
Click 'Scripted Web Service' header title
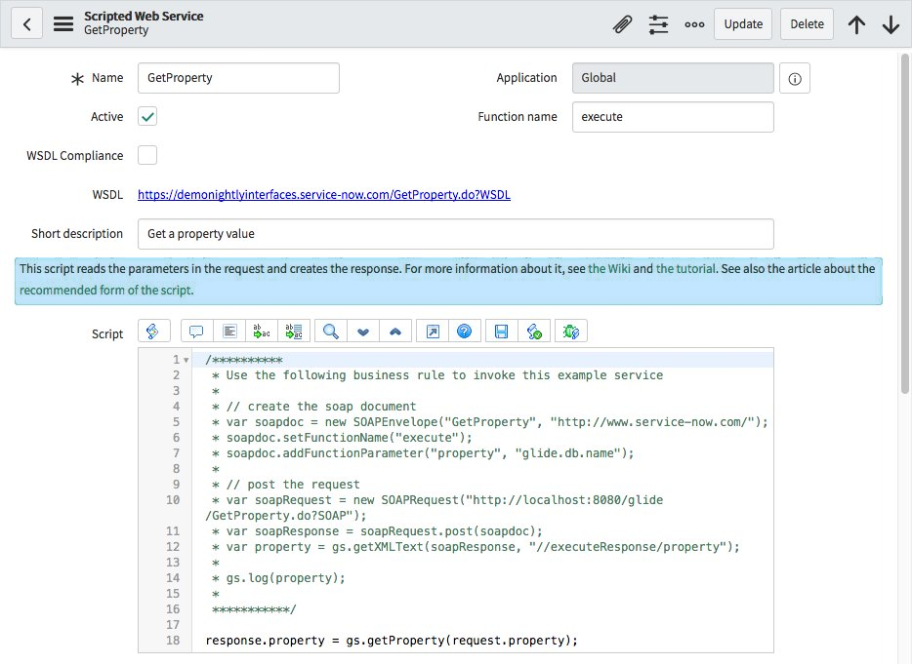144,17
